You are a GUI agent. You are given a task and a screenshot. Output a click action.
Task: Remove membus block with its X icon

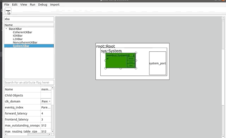click(134, 56)
